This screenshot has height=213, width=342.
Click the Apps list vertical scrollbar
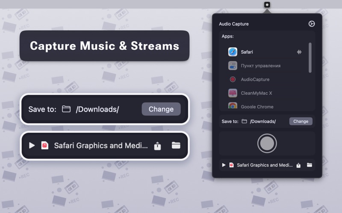(x=310, y=58)
